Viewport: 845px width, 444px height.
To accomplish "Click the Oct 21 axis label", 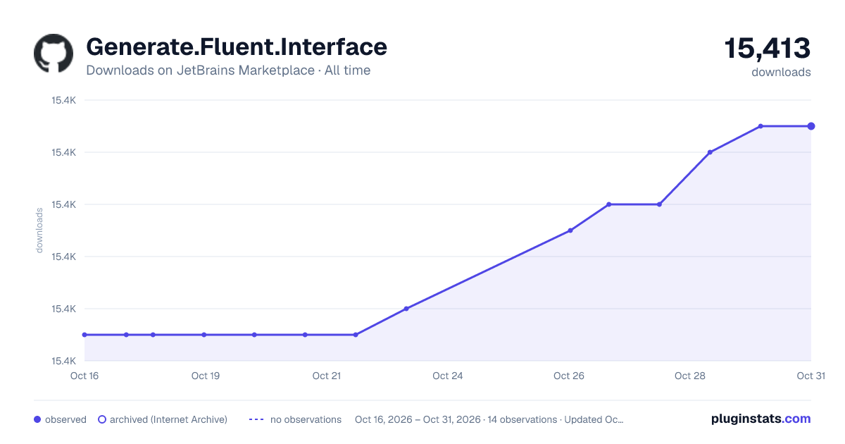I will [327, 376].
